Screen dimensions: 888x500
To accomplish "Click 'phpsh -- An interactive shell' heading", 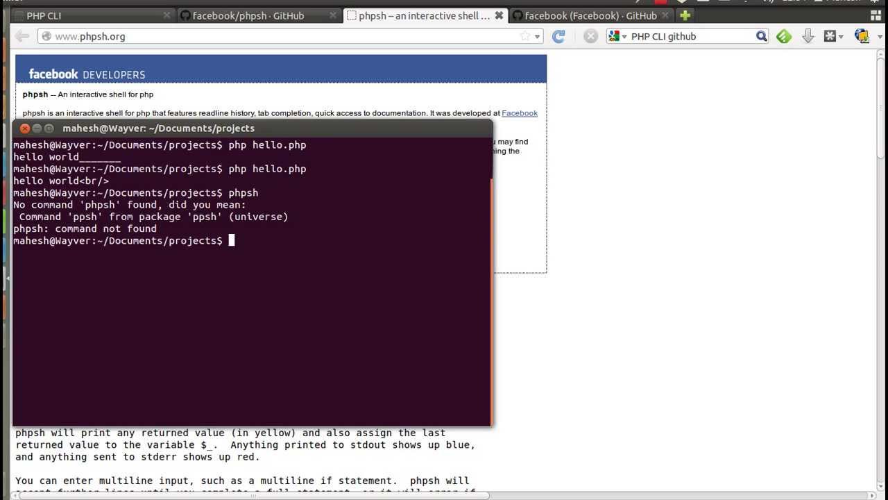I will tap(88, 94).
